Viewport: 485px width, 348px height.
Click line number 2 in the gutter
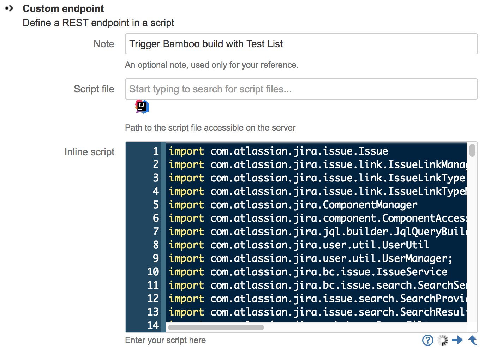pyautogui.click(x=156, y=164)
